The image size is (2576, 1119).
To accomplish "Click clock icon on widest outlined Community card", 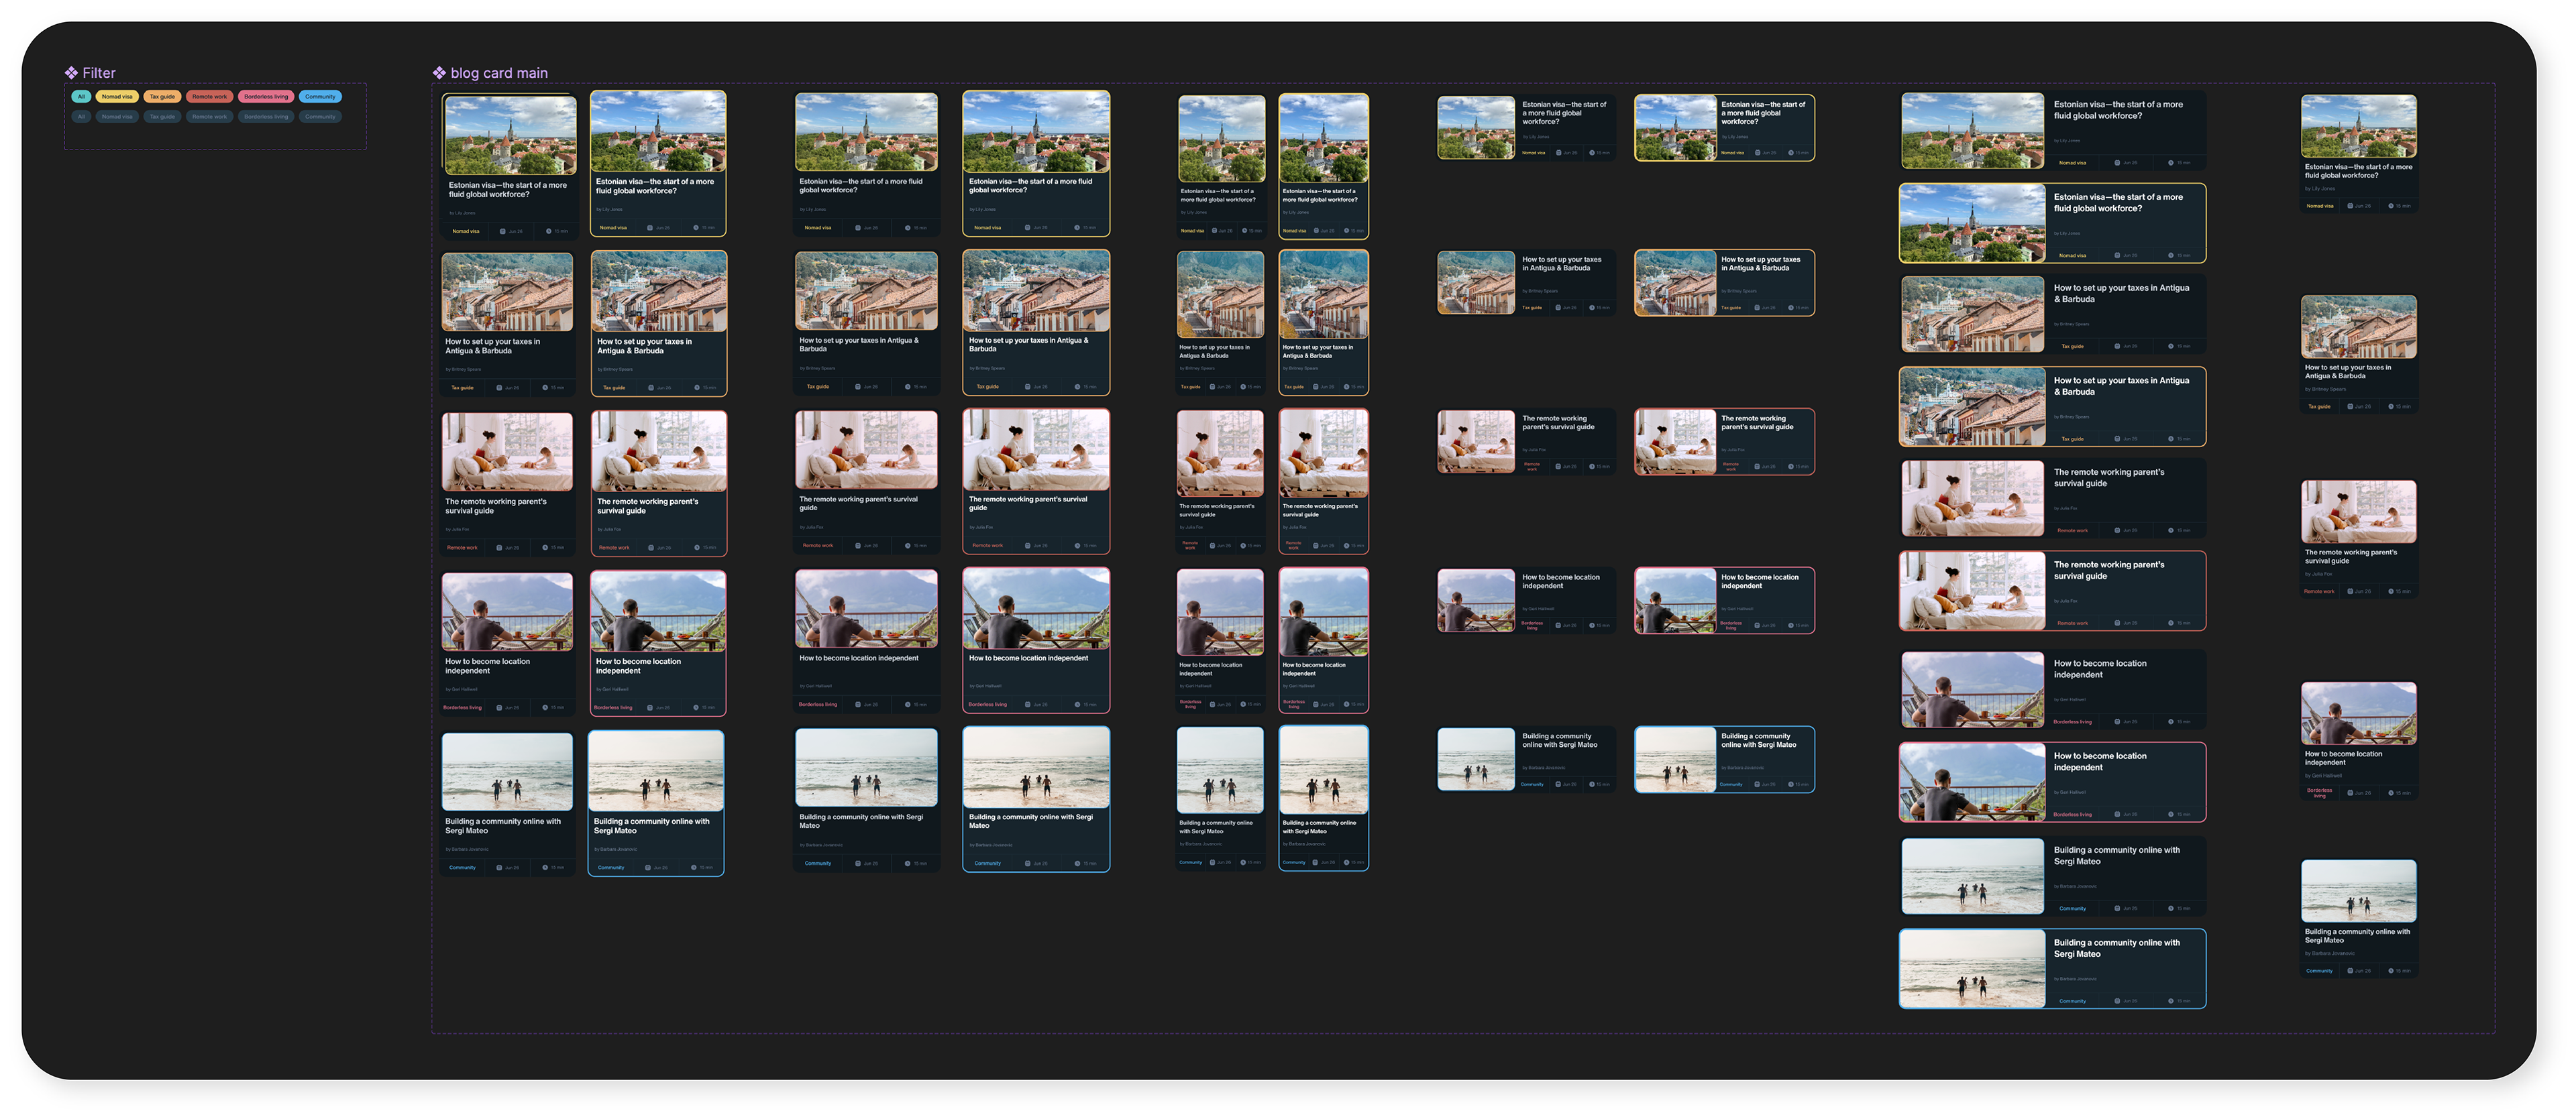I will (2171, 1001).
